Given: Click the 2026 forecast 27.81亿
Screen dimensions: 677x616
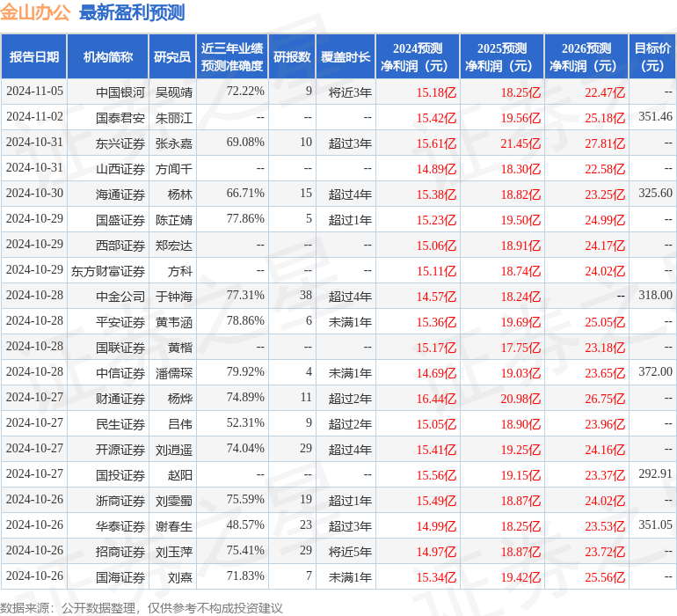Looking at the screenshot, I should pyautogui.click(x=605, y=143).
